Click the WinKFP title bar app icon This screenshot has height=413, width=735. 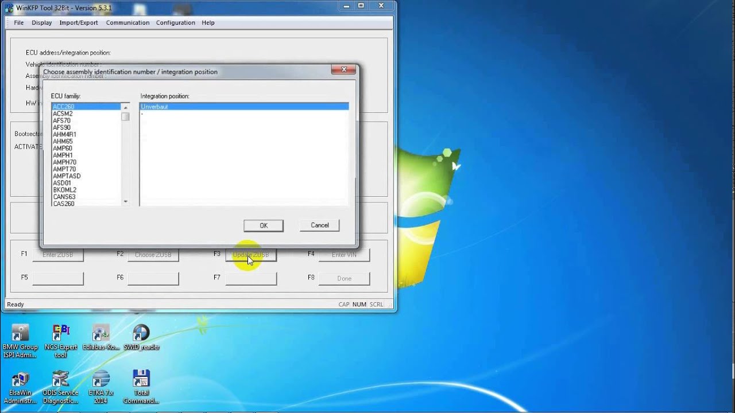pyautogui.click(x=9, y=7)
